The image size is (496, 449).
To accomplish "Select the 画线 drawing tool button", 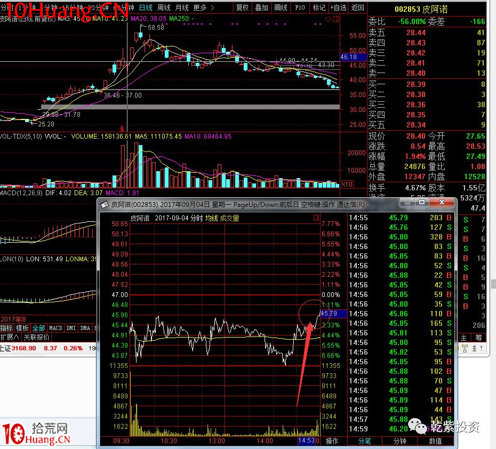I will coord(281,7).
